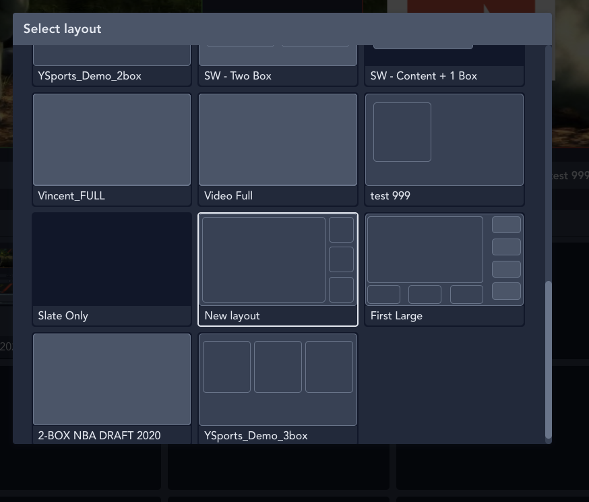Choose the Video Full layout

coord(278,150)
